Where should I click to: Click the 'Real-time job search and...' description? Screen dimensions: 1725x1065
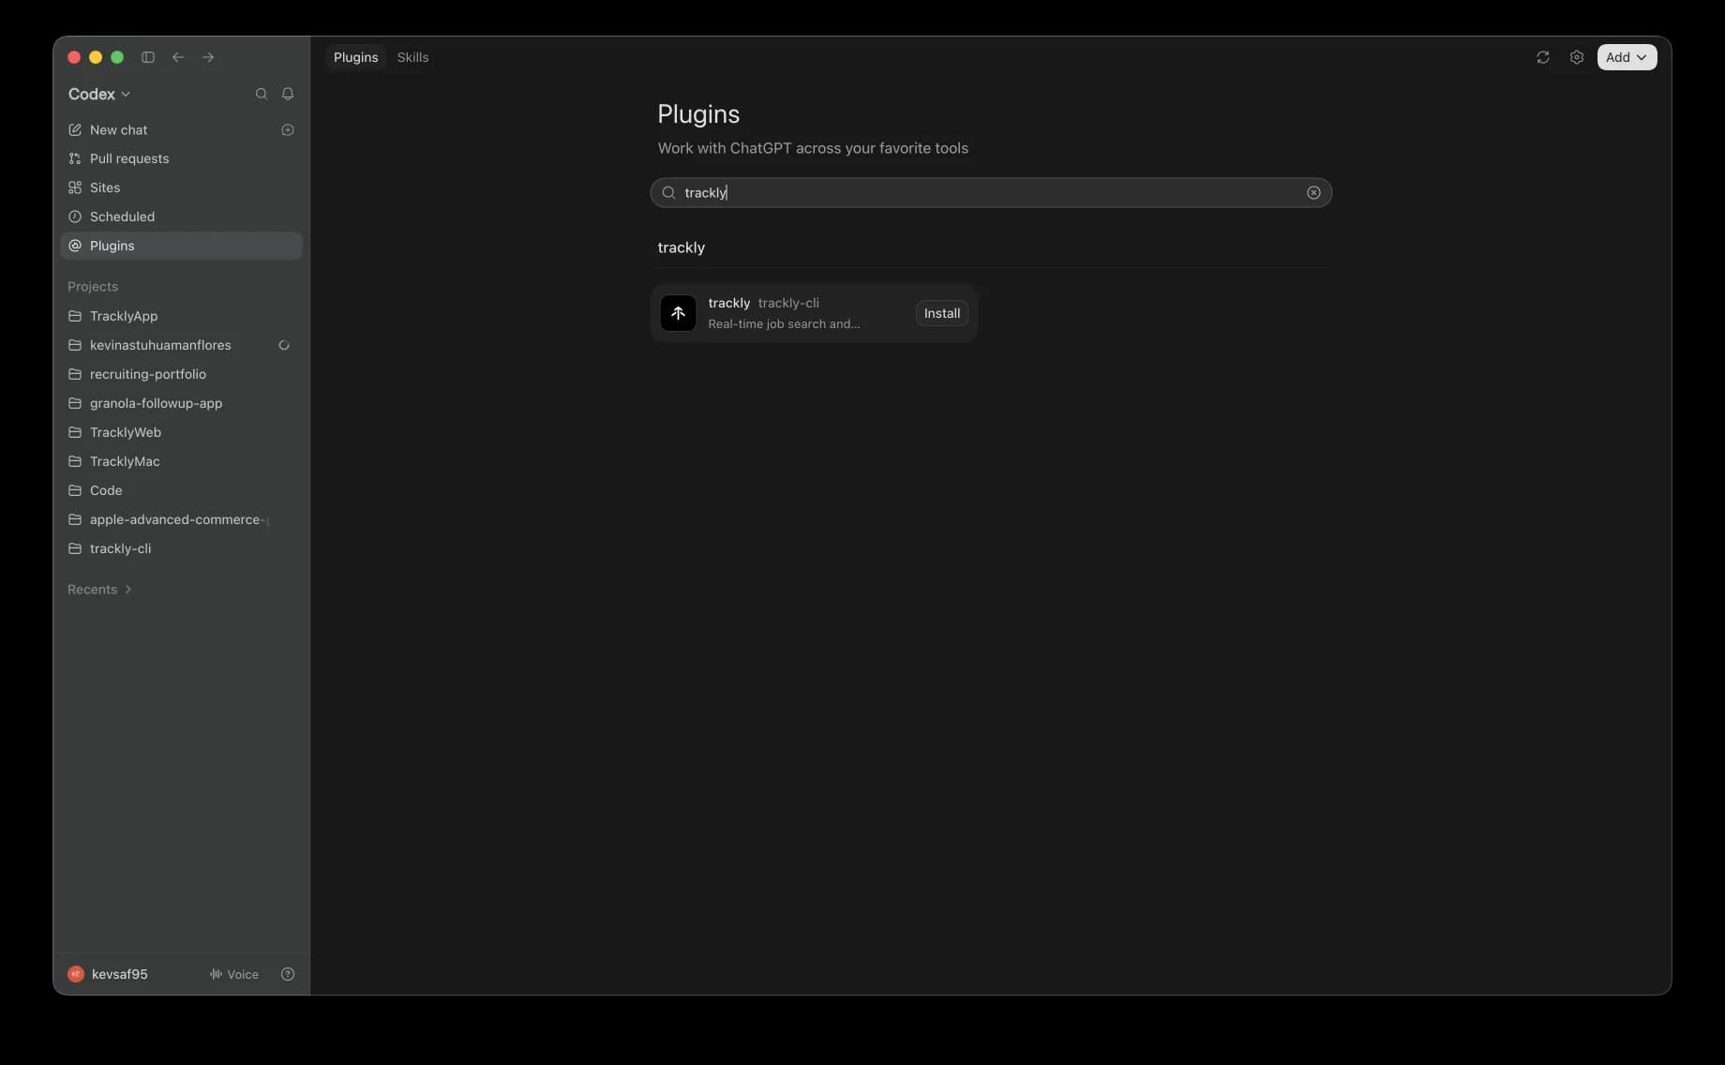pos(784,324)
